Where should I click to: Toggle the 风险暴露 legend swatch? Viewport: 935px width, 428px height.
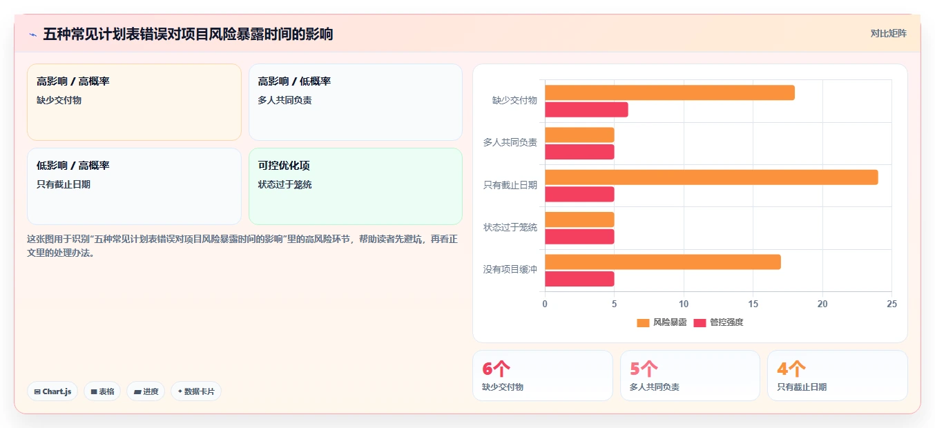643,322
